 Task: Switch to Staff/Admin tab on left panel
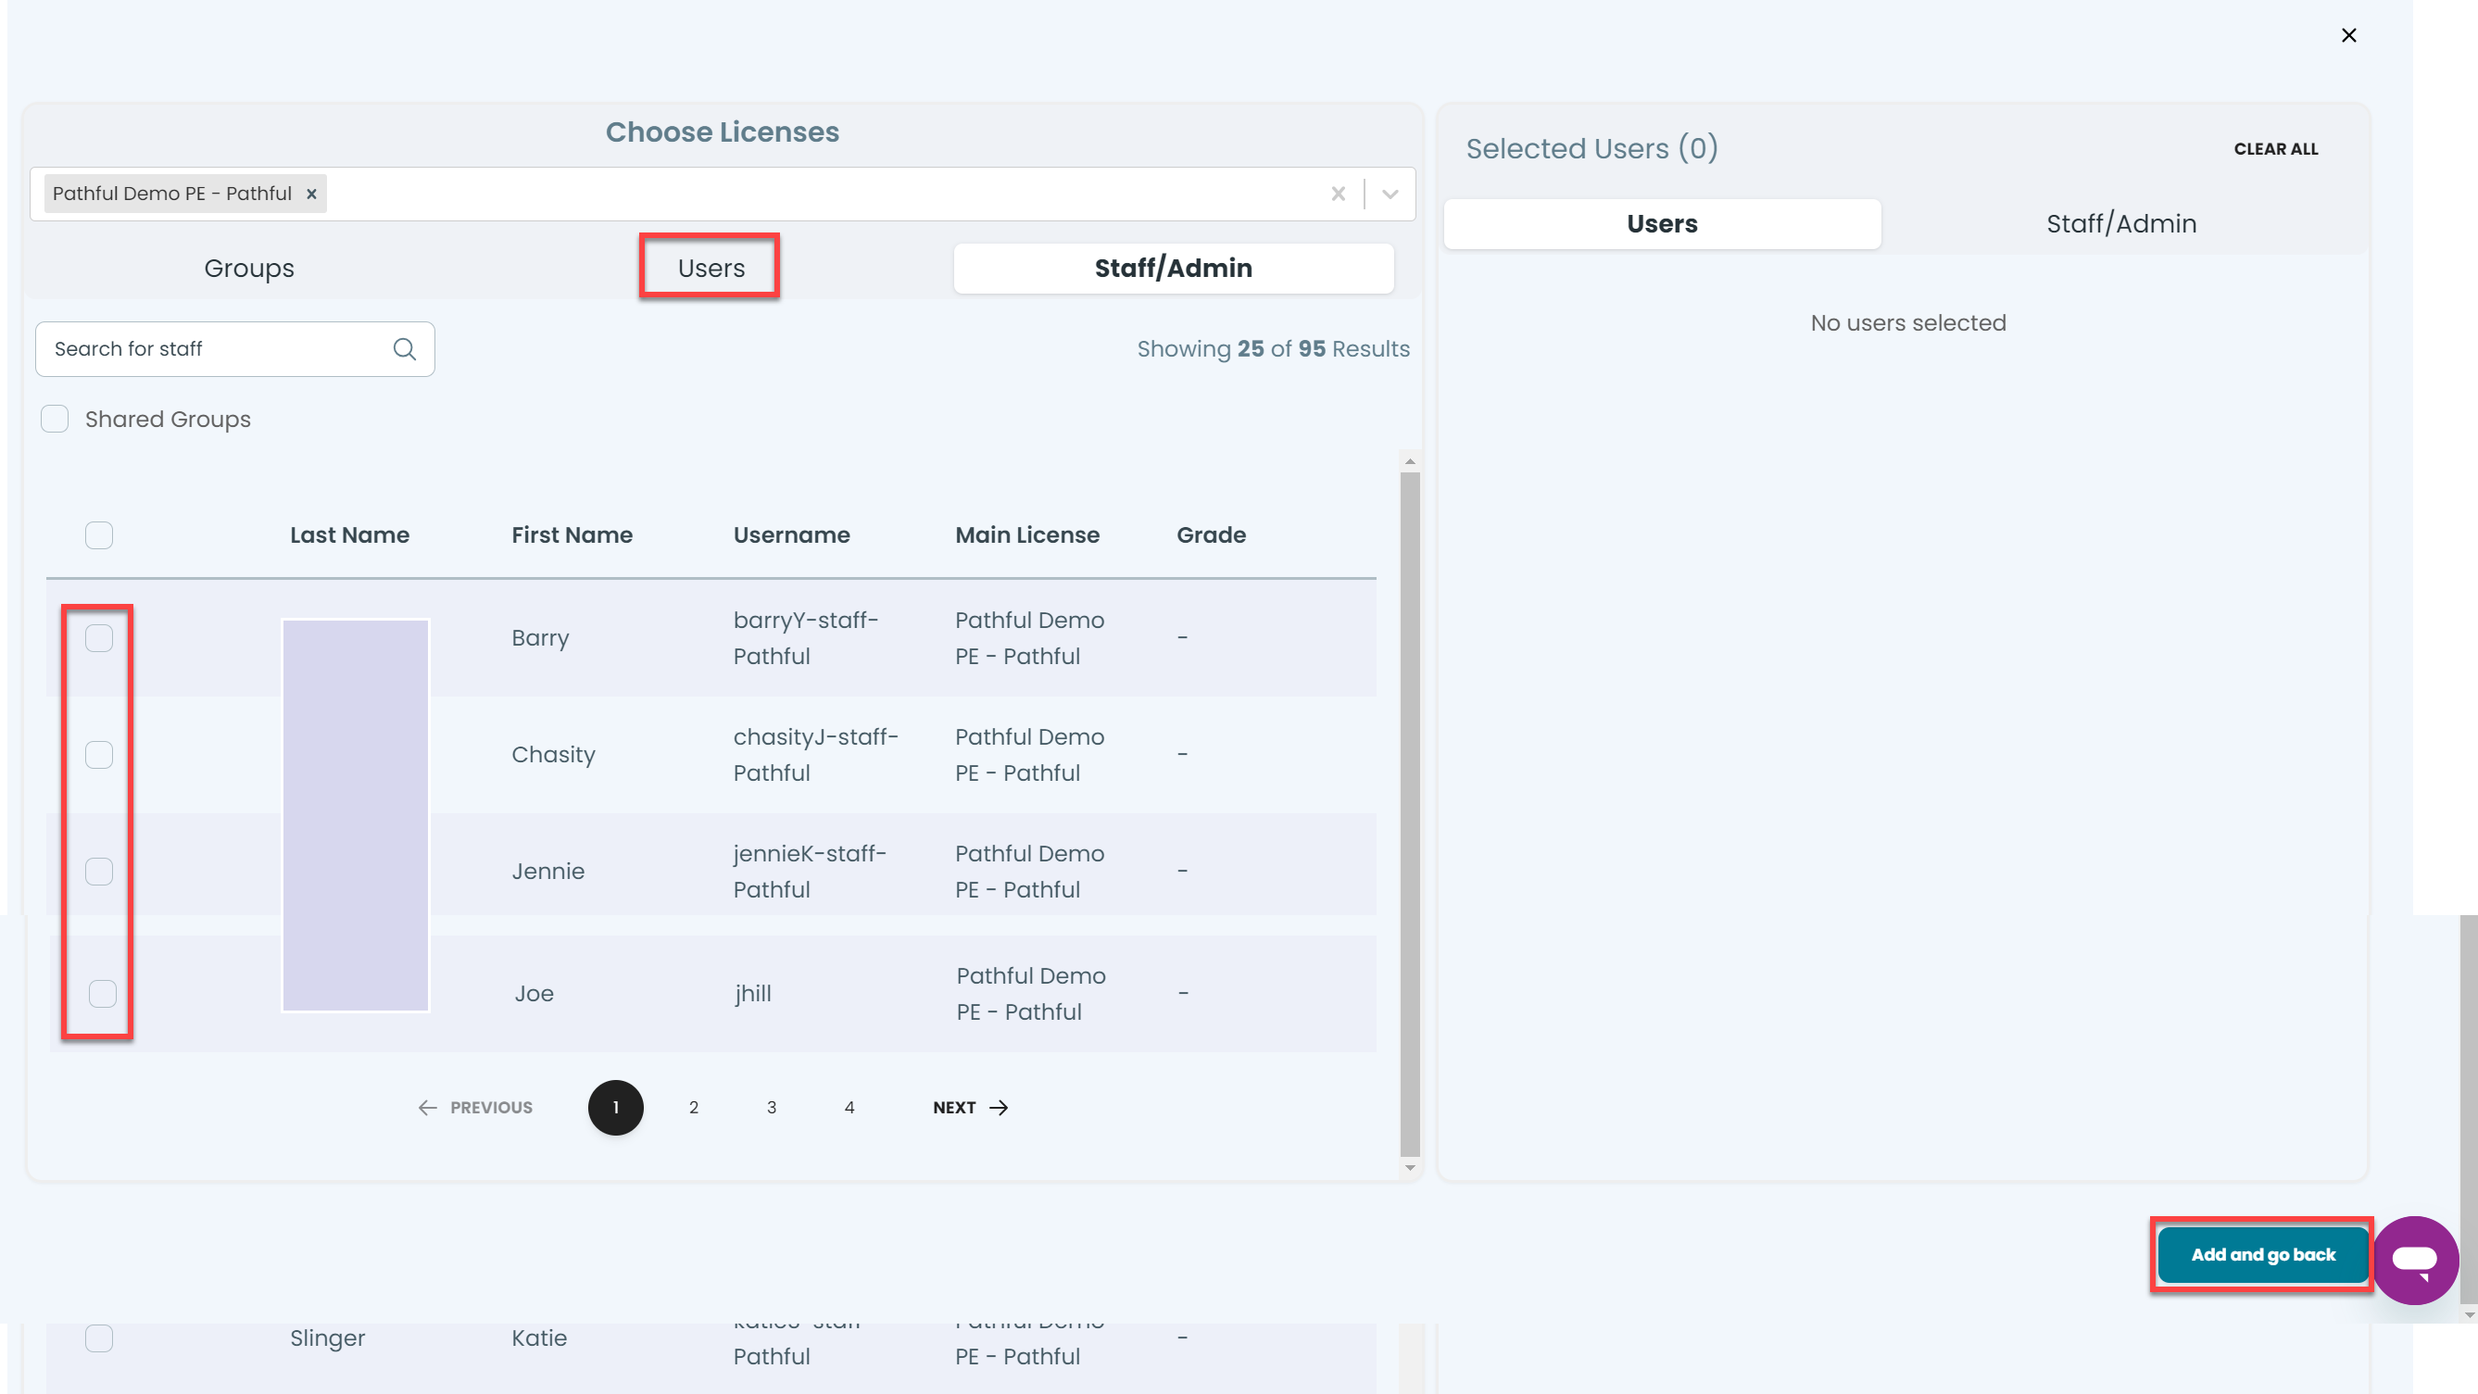tap(1174, 269)
